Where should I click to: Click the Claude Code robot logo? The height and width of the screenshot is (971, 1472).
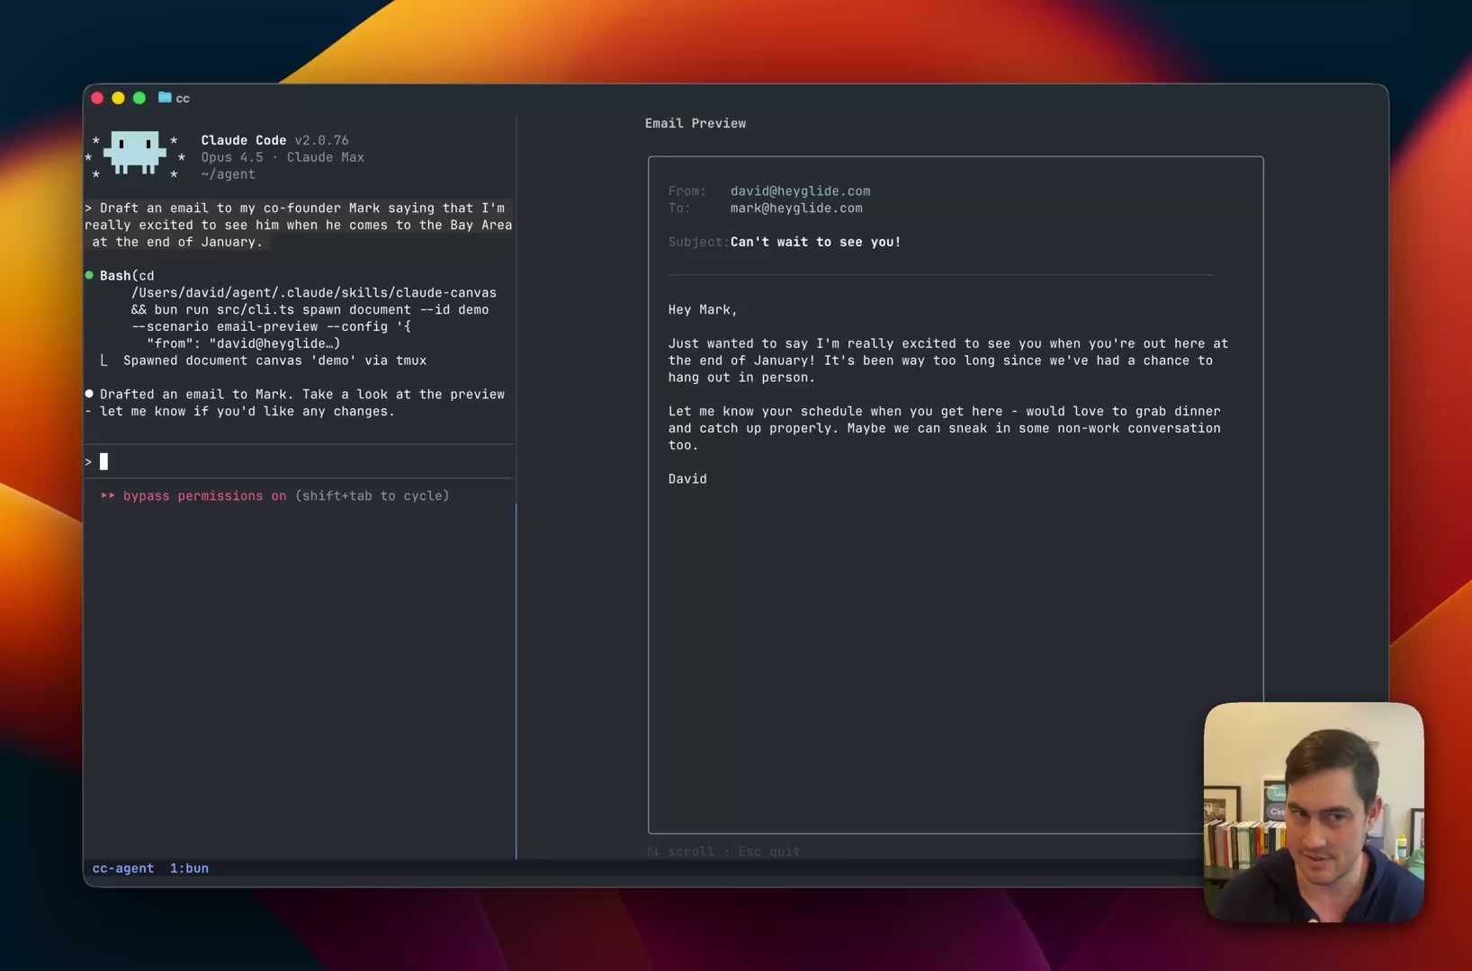(x=133, y=153)
